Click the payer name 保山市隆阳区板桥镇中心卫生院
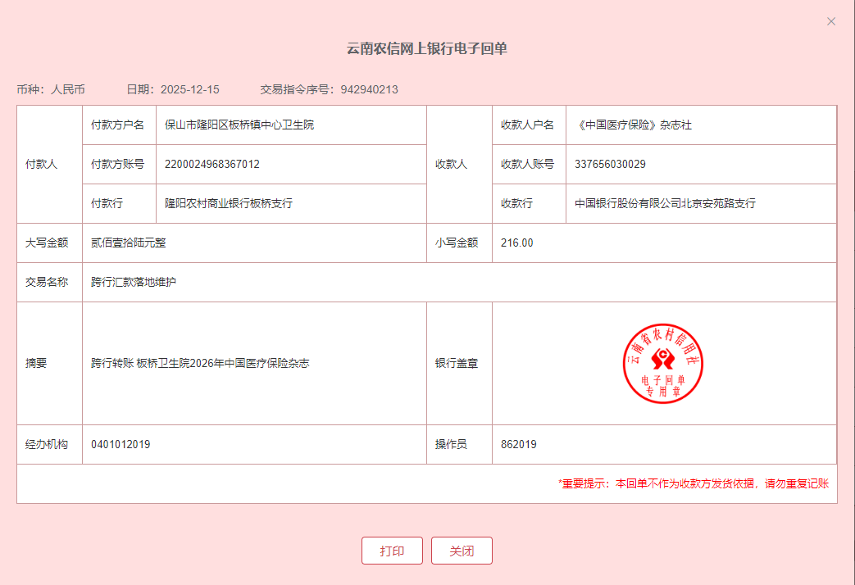This screenshot has width=855, height=585. tap(239, 125)
